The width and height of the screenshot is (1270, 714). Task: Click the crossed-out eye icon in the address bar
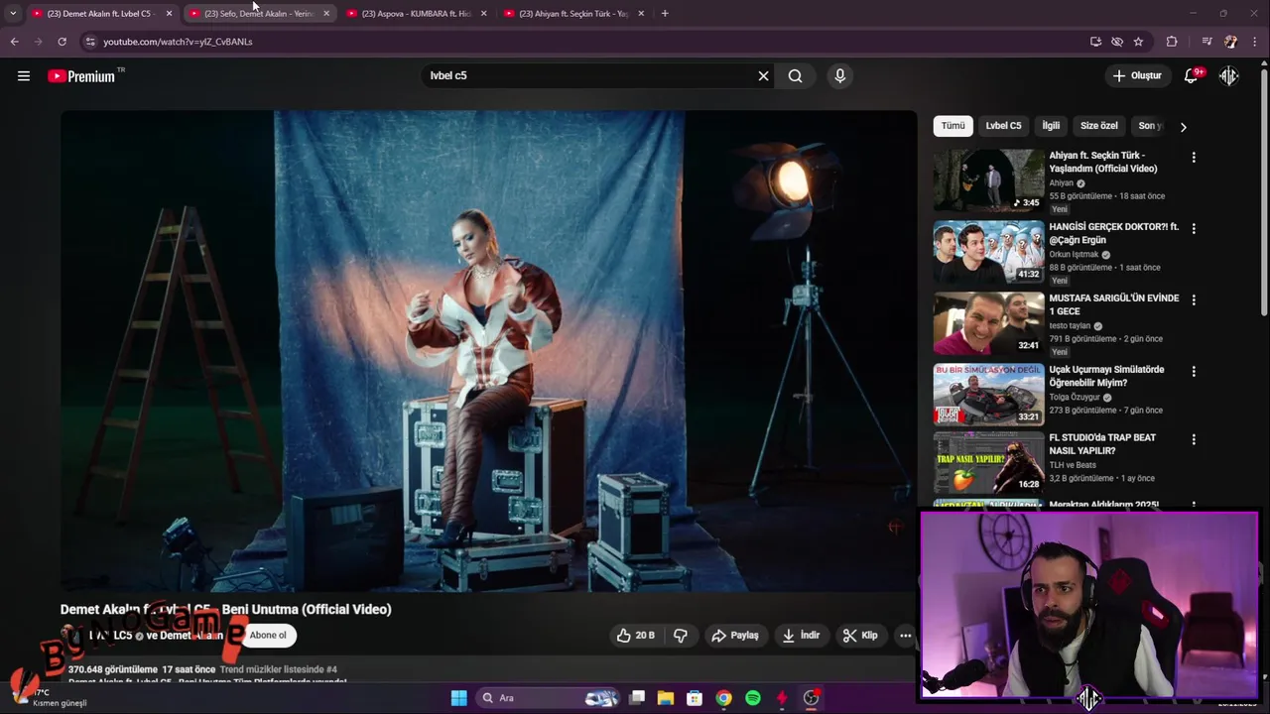click(1117, 42)
